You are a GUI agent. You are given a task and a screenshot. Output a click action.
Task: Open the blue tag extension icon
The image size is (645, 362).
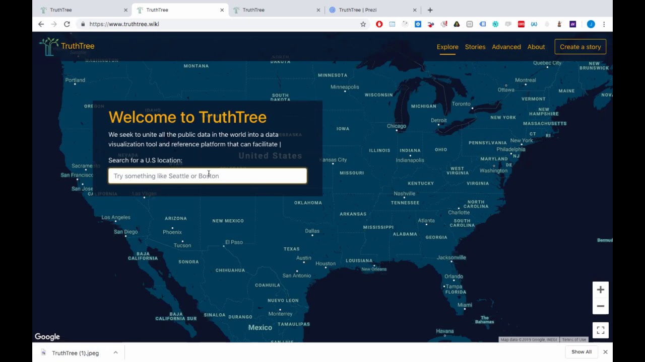point(482,24)
